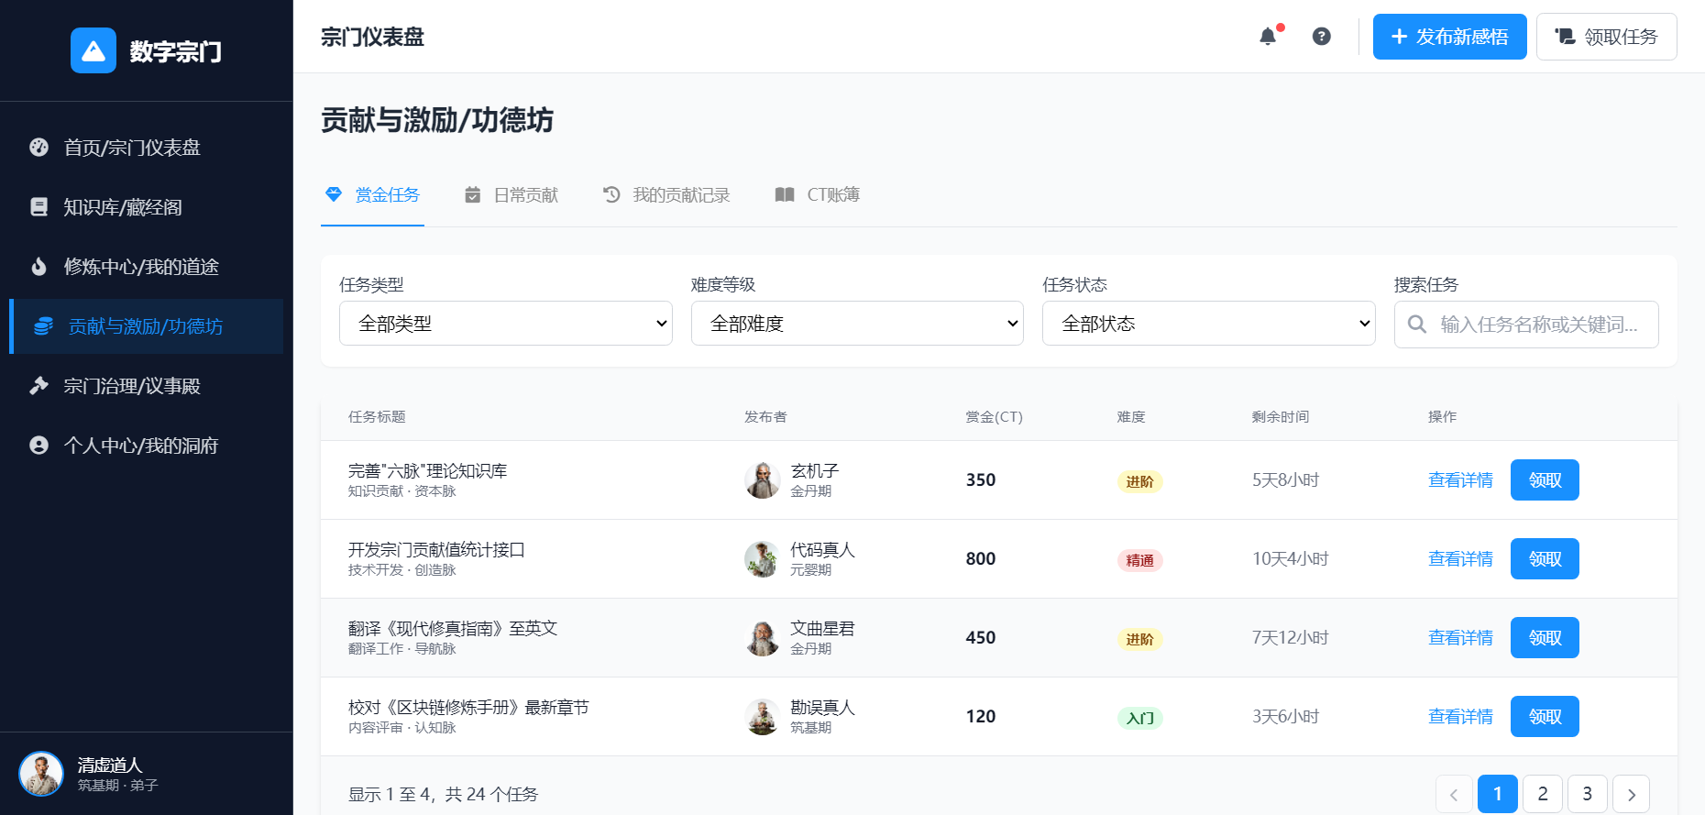1705x815 pixels.
Task: Go to the next page arrow
Action: tap(1632, 794)
